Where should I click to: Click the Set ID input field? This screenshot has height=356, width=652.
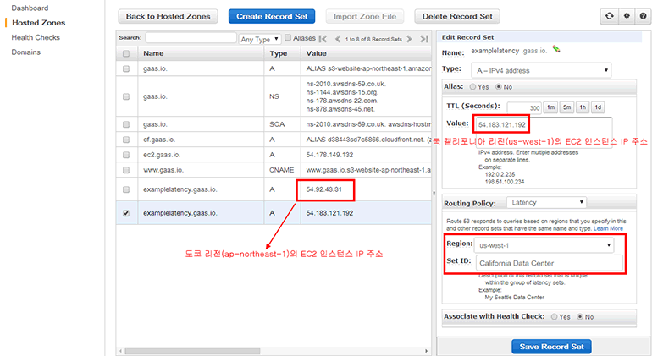[550, 263]
